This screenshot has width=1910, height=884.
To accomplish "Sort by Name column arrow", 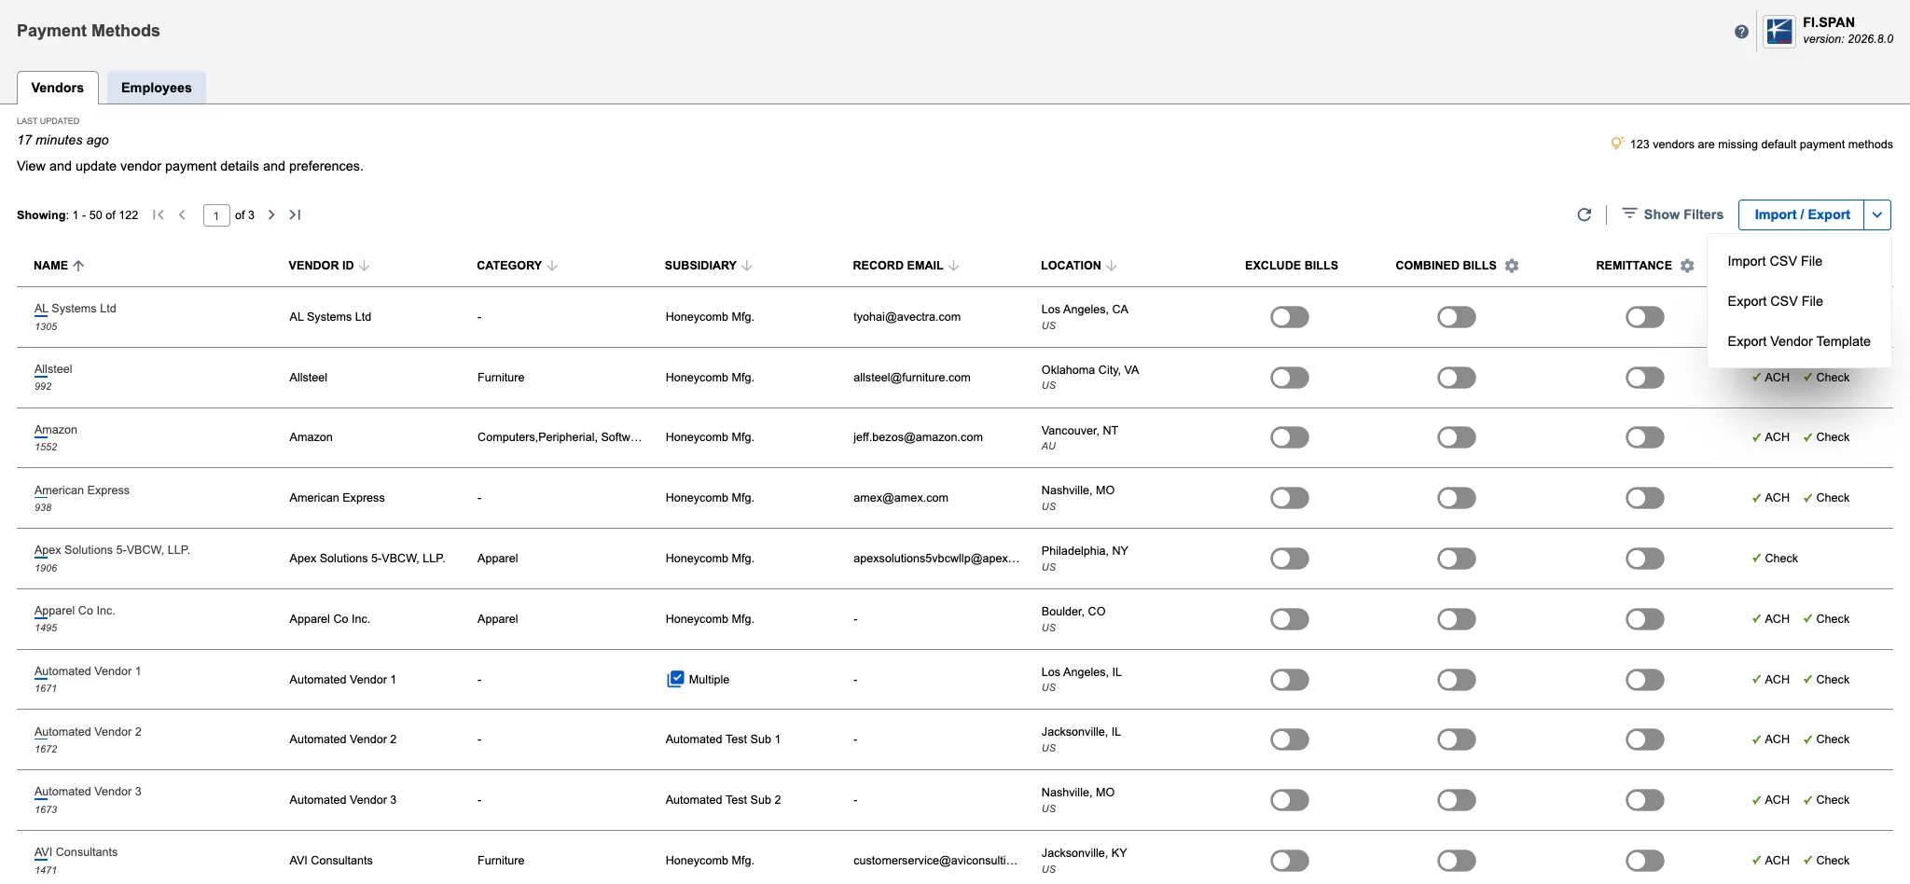I will [x=78, y=266].
